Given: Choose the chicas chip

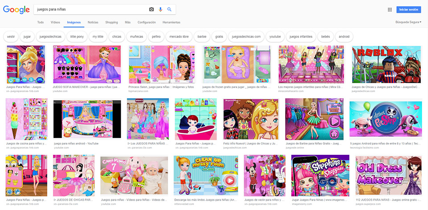Looking at the screenshot, I should tap(116, 36).
